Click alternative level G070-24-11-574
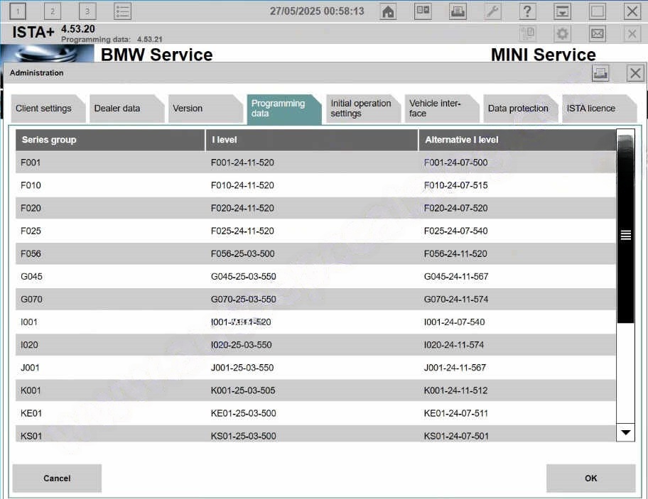648x499 pixels. (x=456, y=300)
